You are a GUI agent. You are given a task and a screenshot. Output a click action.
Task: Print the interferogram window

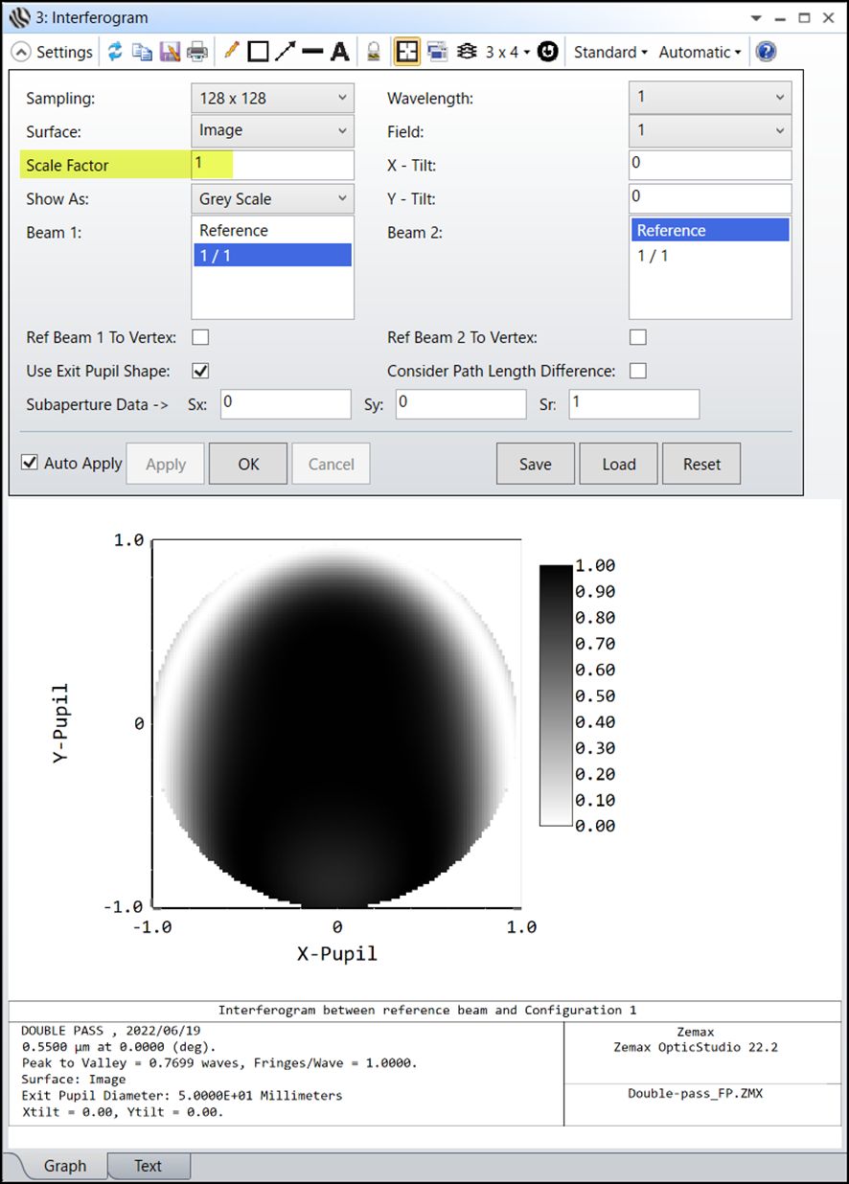click(x=197, y=52)
